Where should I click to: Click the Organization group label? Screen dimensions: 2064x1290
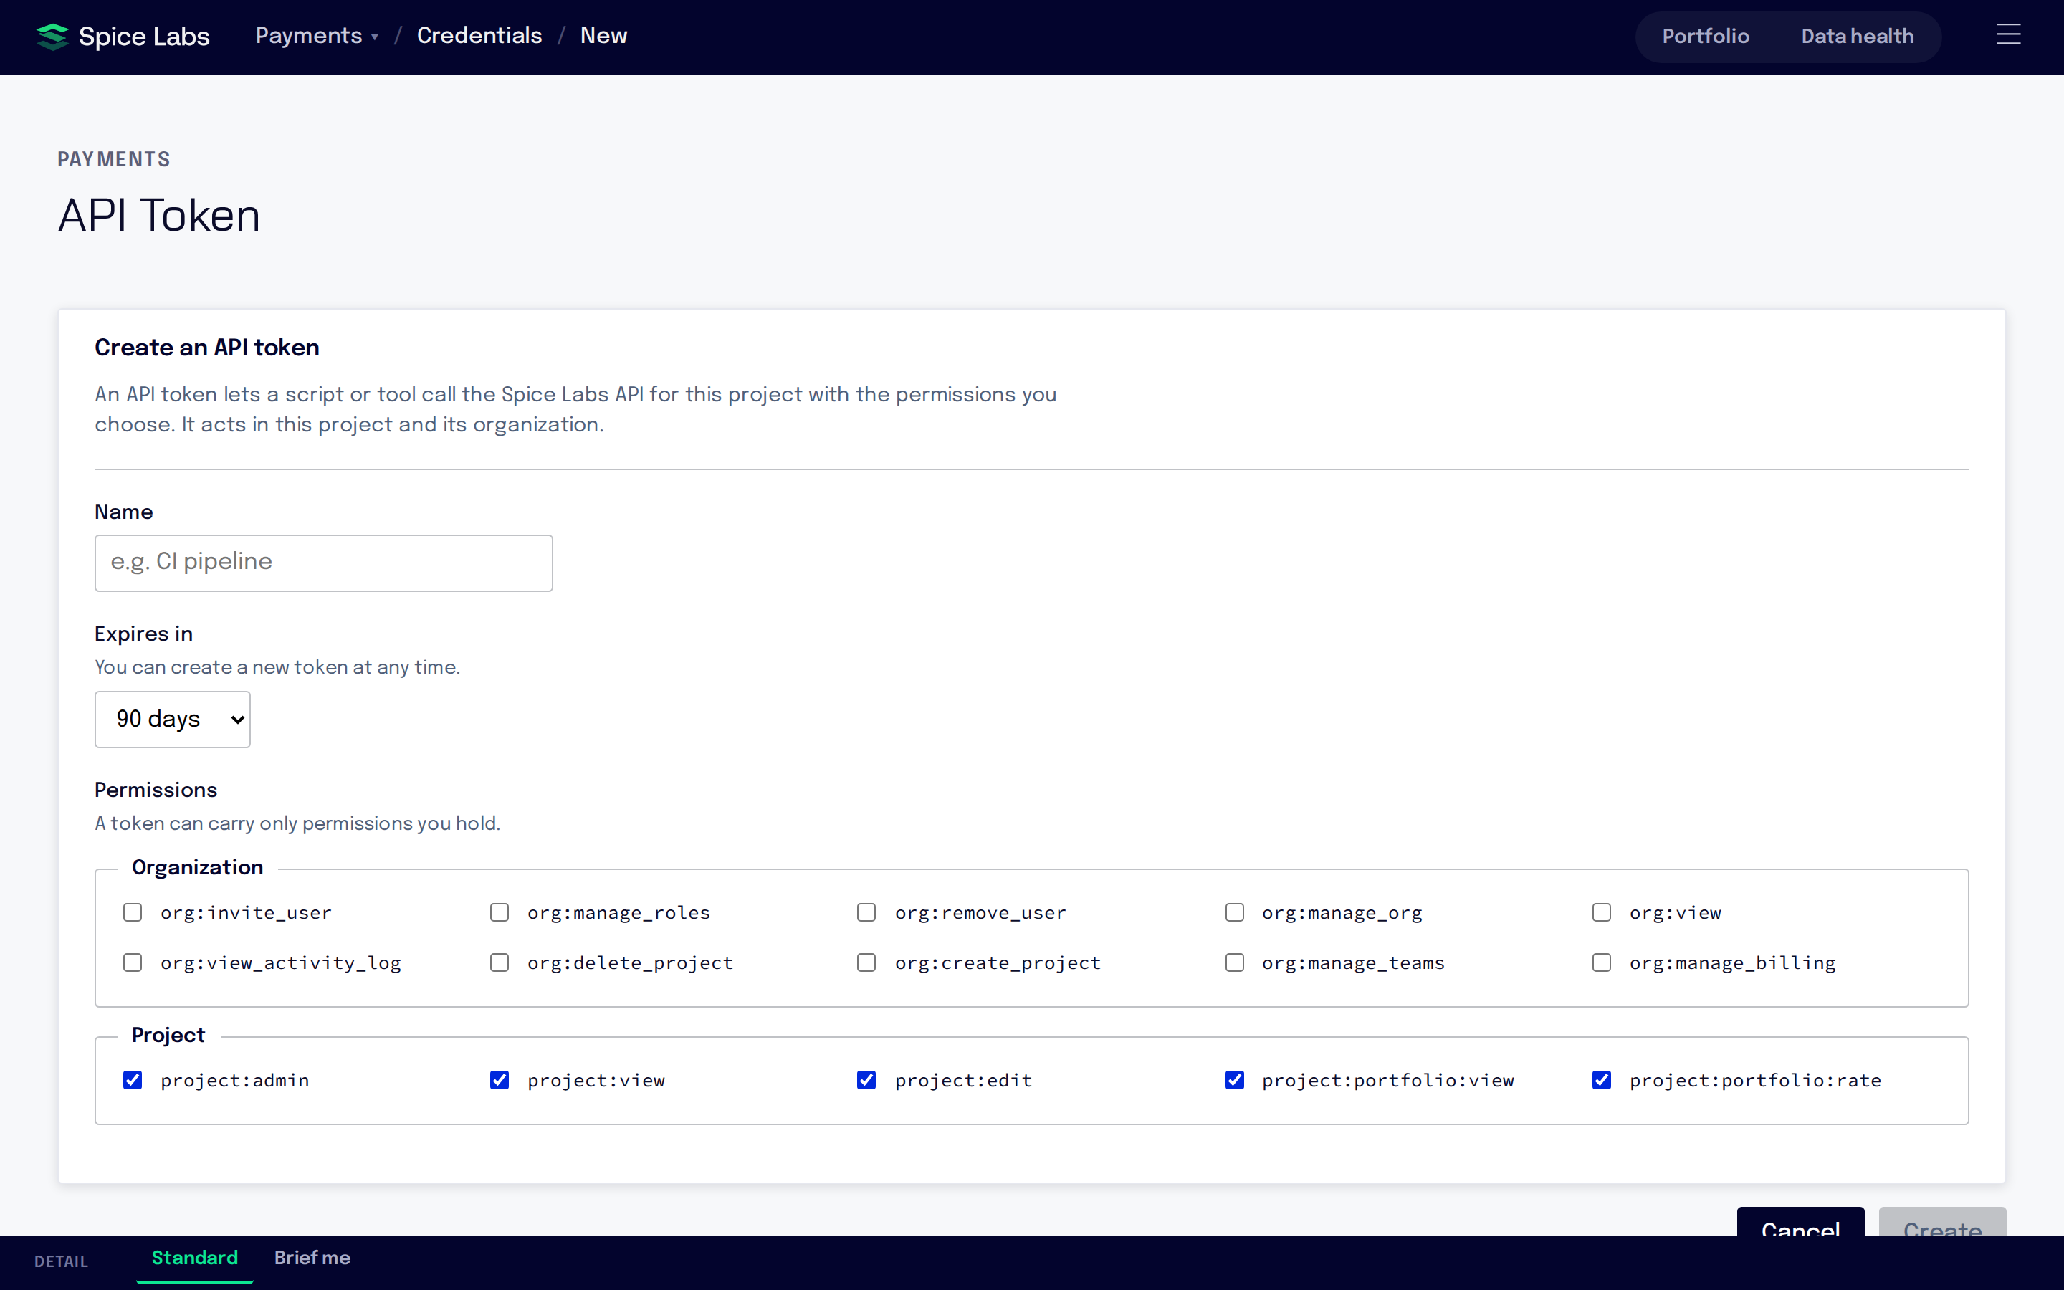[198, 868]
